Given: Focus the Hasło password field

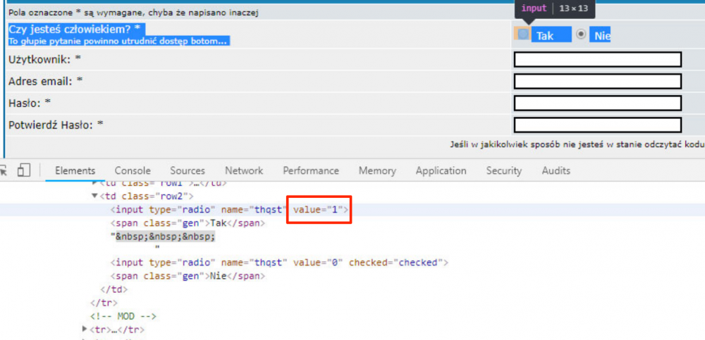Looking at the screenshot, I should (598, 103).
